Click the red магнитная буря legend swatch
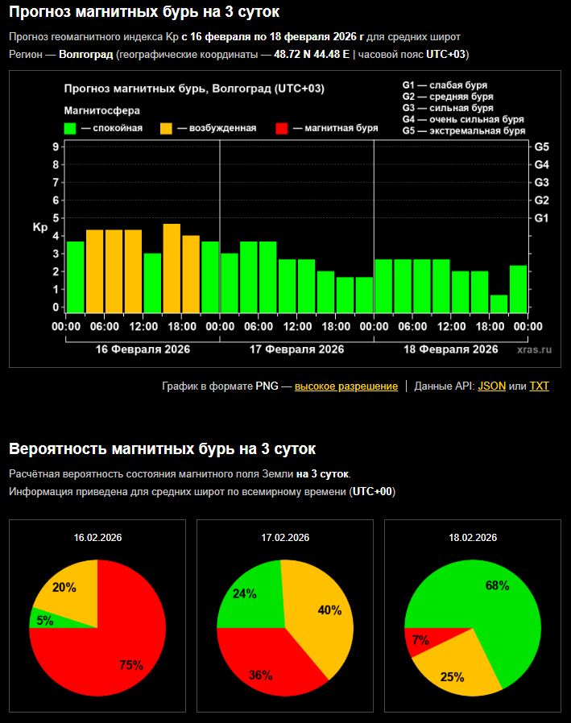 [x=281, y=128]
